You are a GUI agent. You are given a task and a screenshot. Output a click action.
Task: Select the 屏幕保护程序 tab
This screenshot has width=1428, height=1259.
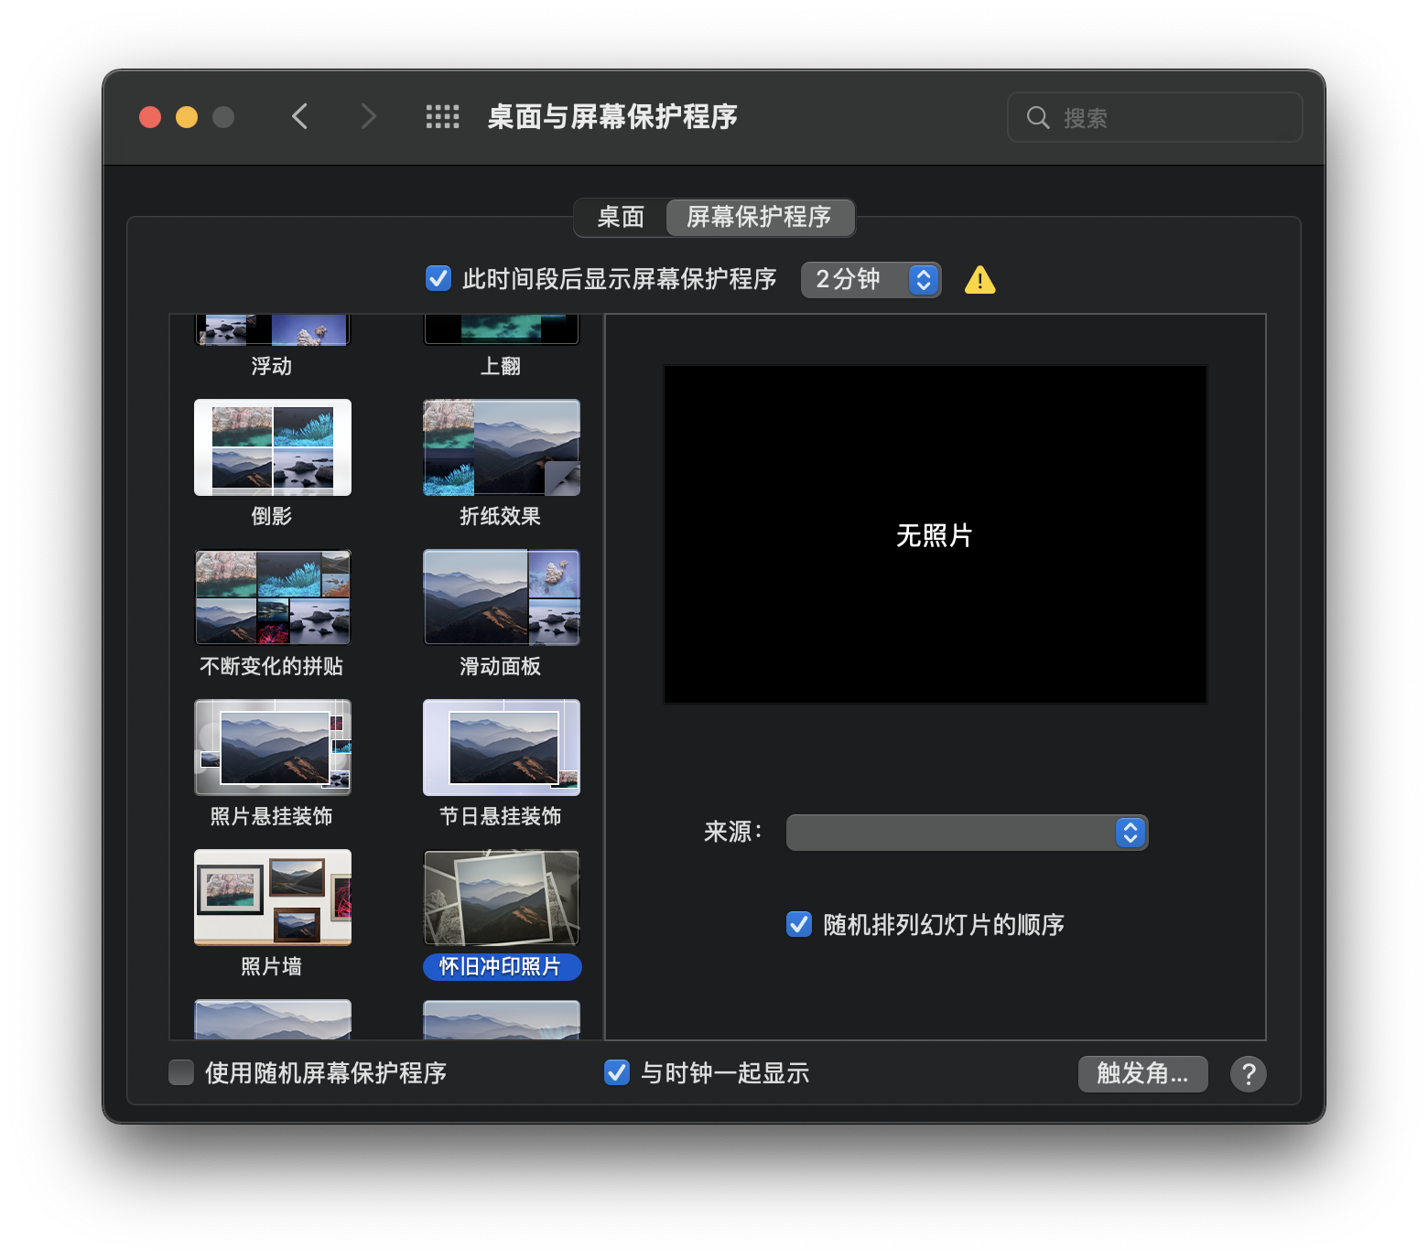(x=759, y=217)
